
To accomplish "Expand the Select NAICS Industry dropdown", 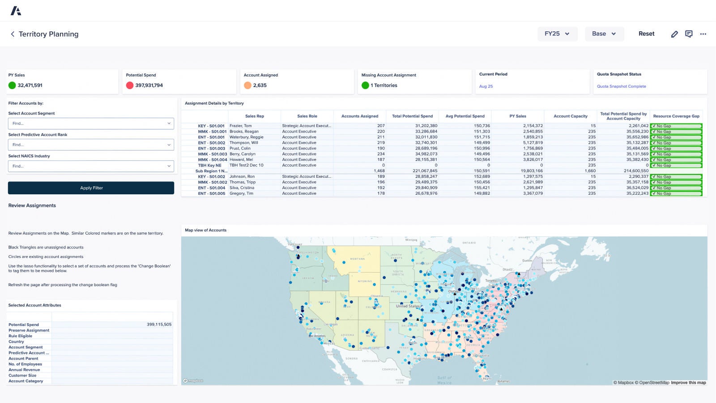I will pos(91,166).
